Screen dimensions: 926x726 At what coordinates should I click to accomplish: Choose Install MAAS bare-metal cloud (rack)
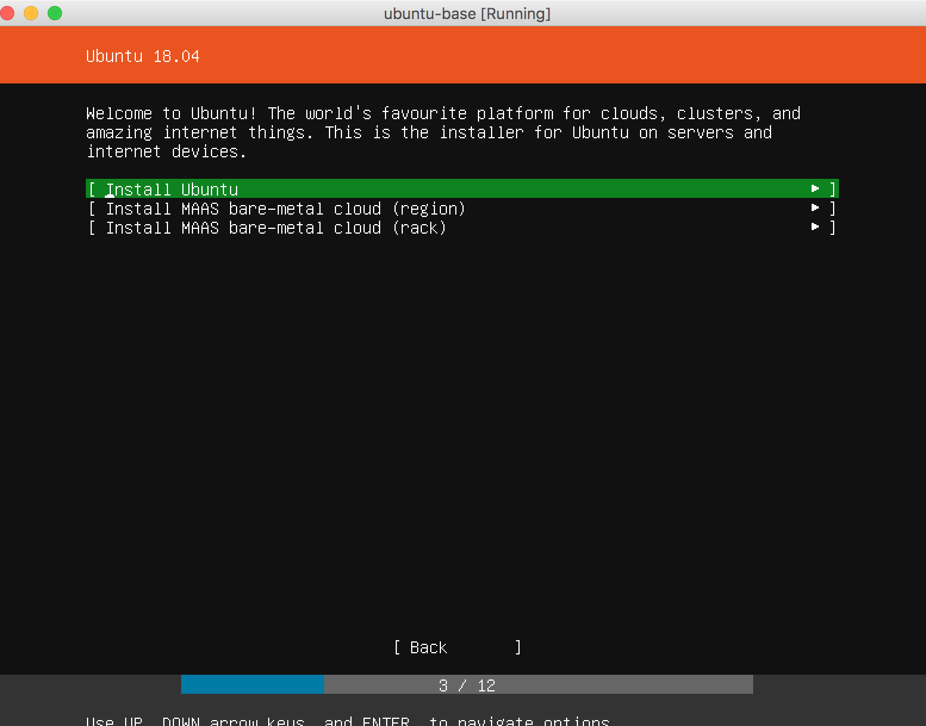pyautogui.click(x=462, y=228)
